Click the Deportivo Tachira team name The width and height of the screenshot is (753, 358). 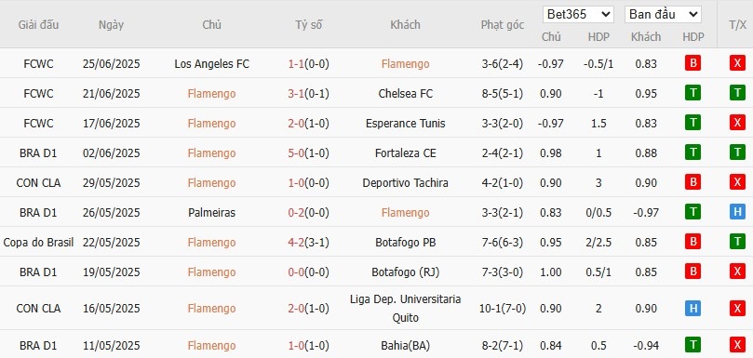click(x=405, y=183)
